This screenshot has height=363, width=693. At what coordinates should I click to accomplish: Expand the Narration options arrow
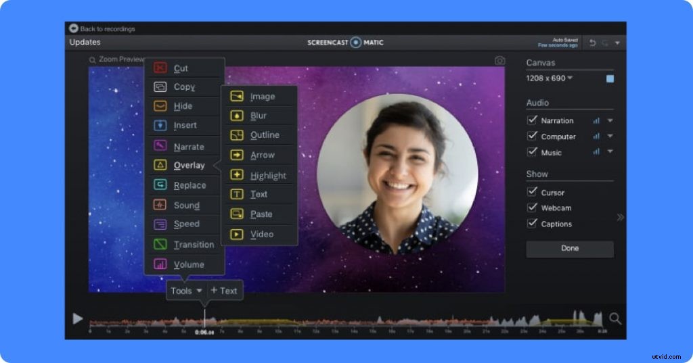click(610, 120)
